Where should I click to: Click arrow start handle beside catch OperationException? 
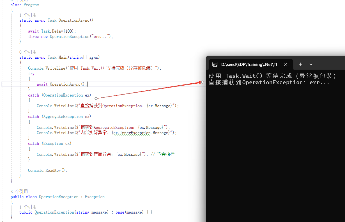pos(96,99)
